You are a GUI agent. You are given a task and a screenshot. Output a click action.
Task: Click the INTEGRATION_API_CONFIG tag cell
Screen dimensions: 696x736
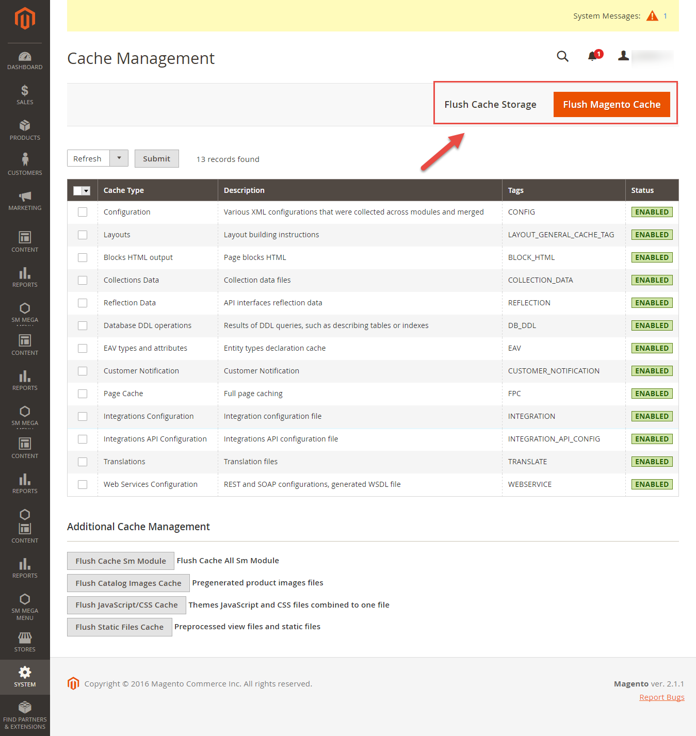(554, 439)
